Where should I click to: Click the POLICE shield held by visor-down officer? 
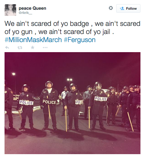(101, 99)
